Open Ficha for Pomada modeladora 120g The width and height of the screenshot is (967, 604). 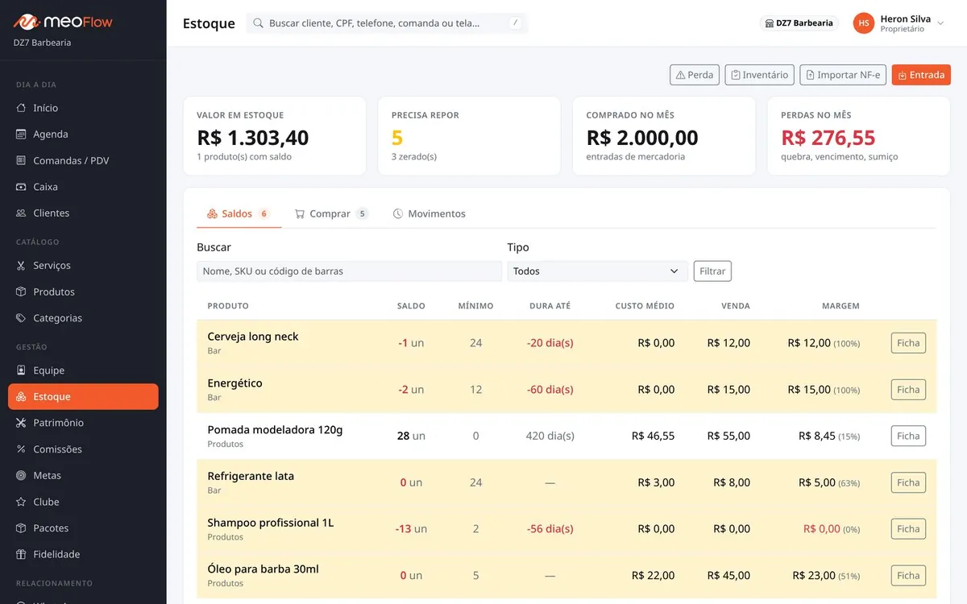pos(908,436)
